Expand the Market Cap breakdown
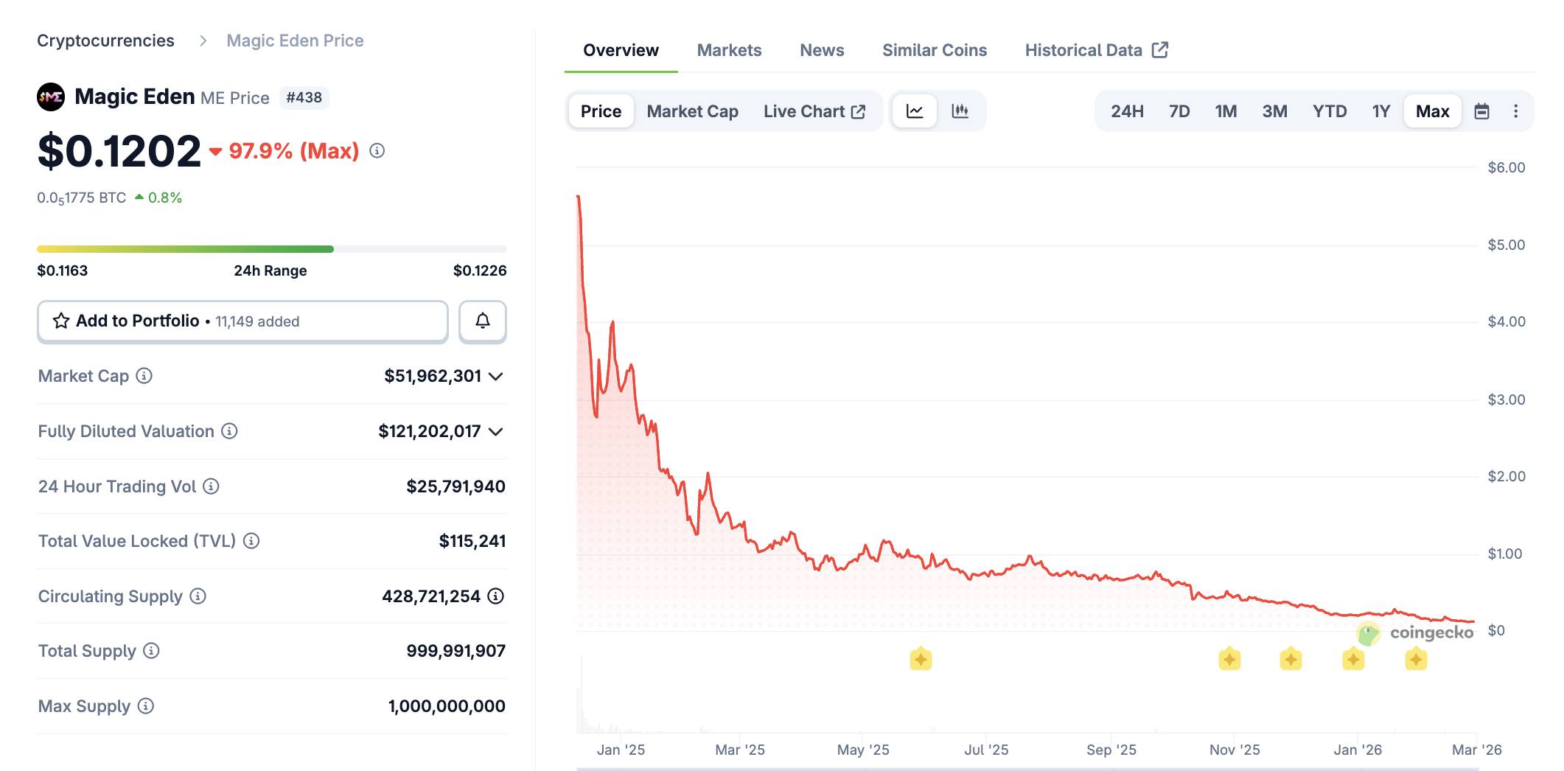This screenshot has width=1564, height=771. [x=497, y=376]
